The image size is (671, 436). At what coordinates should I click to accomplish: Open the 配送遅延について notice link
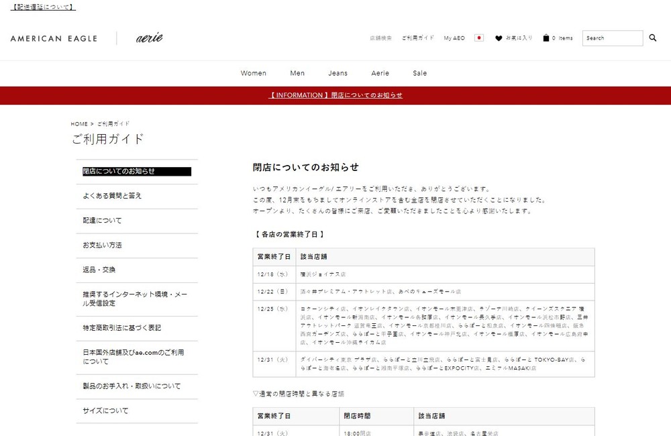point(43,7)
